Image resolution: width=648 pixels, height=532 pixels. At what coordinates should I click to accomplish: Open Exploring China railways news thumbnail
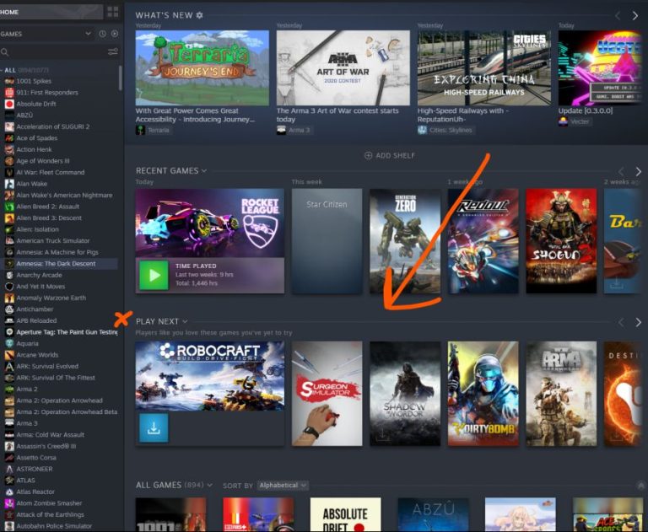(484, 67)
